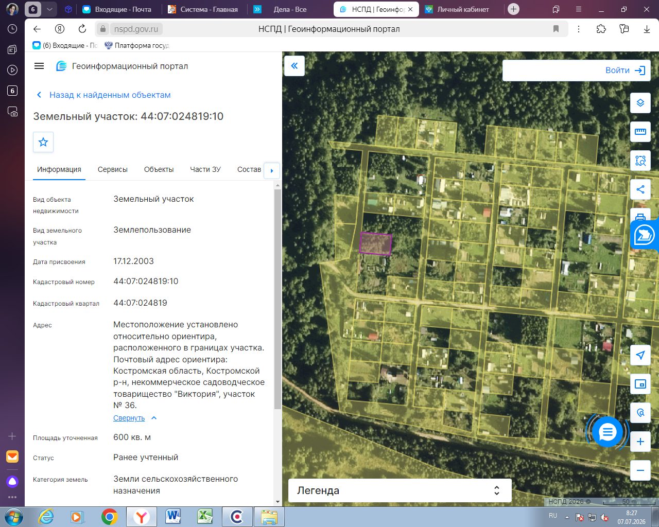Open Yandex home via the Я button
Image resolution: width=659 pixels, height=527 pixels.
(x=60, y=29)
